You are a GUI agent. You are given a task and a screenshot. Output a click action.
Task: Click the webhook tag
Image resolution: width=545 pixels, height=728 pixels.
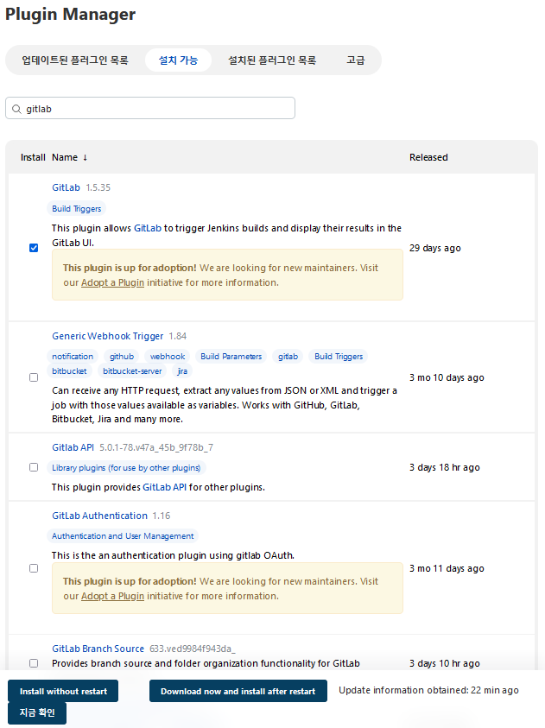pyautogui.click(x=168, y=356)
